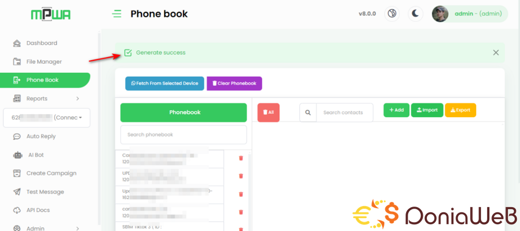Click the File Manager folder icon
Image resolution: width=520 pixels, height=231 pixels.
coord(17,62)
